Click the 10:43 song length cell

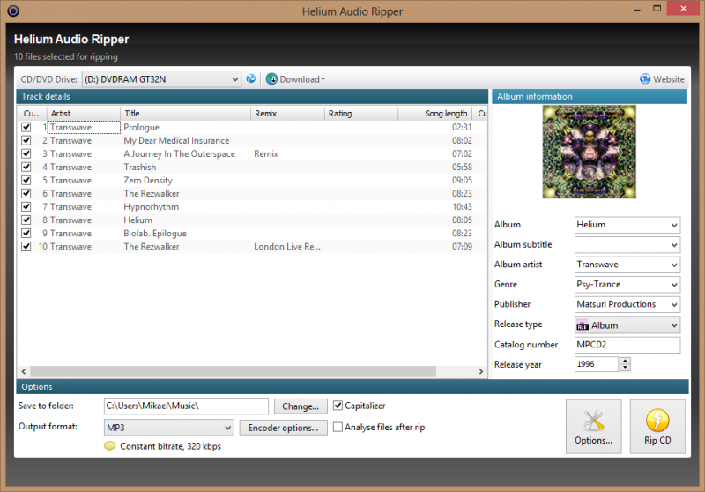point(462,207)
